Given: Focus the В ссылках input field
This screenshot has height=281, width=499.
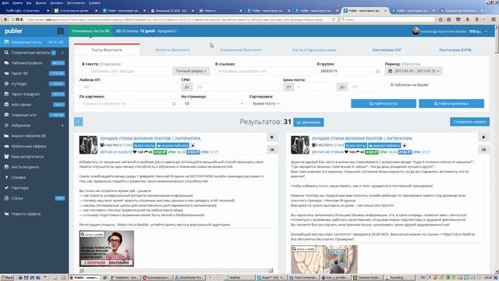Looking at the screenshot, I should pyautogui.click(x=264, y=71).
